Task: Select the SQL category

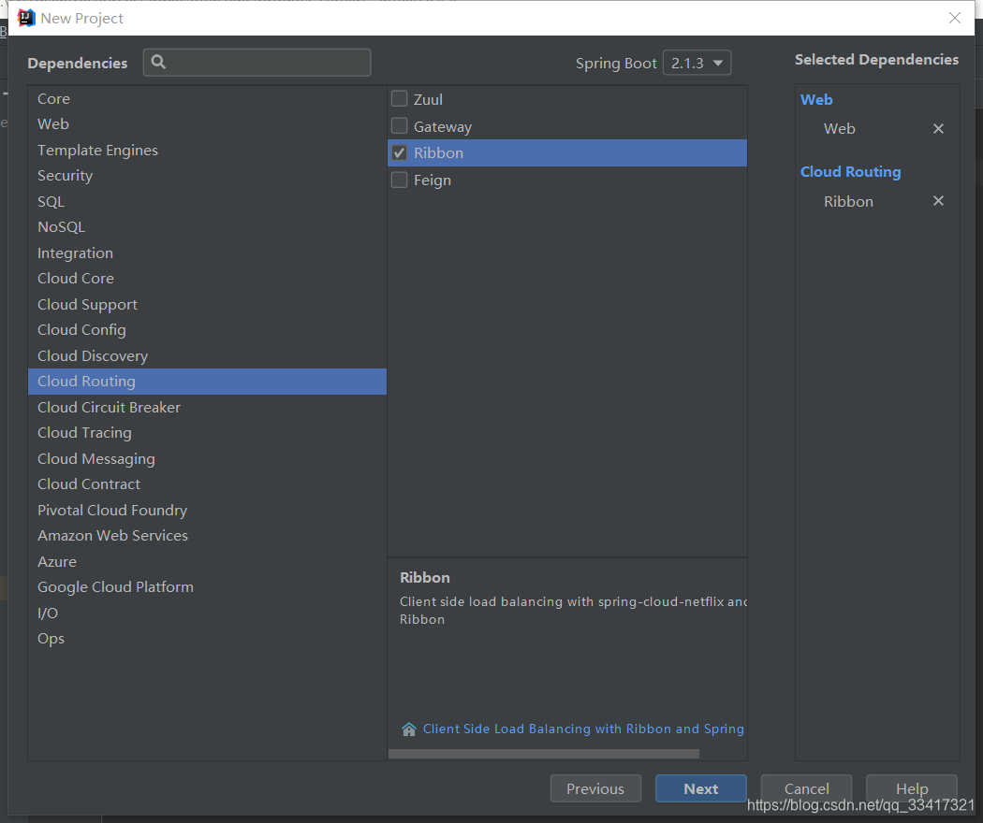Action: tap(207, 202)
